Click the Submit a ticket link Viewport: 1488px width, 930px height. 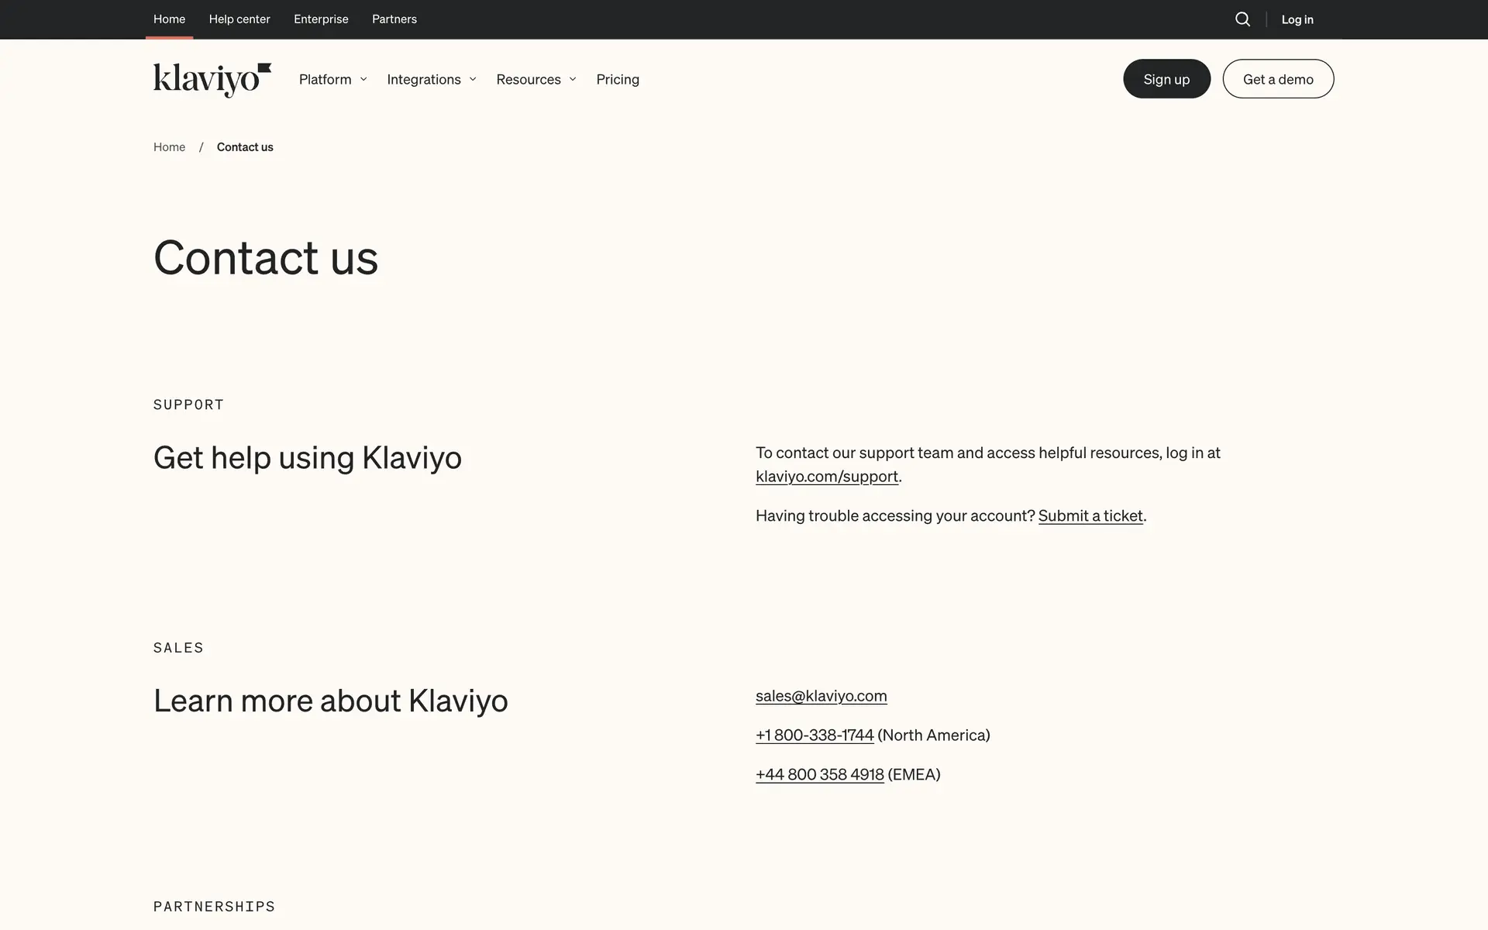[x=1090, y=516]
